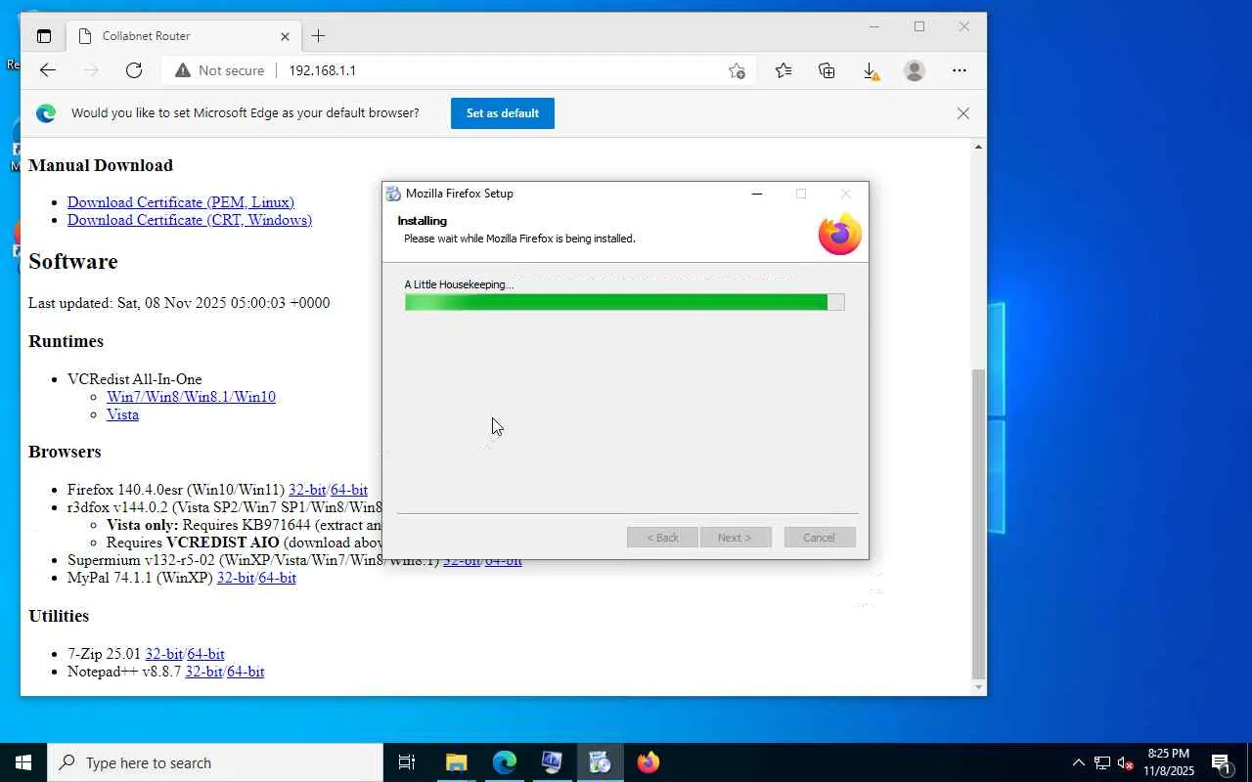Image resolution: width=1252 pixels, height=782 pixels.
Task: Open the taskbar clock and calendar
Action: pos(1169,762)
